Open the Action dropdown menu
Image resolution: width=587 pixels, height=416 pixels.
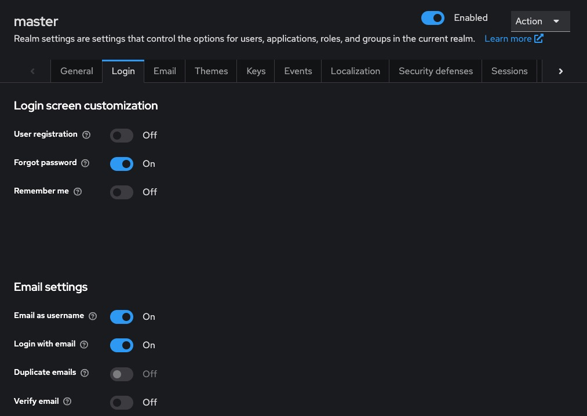click(540, 21)
